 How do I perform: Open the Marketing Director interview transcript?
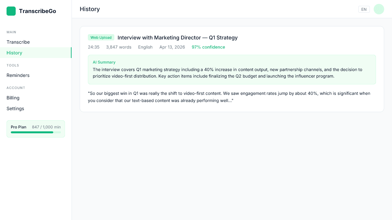177,37
